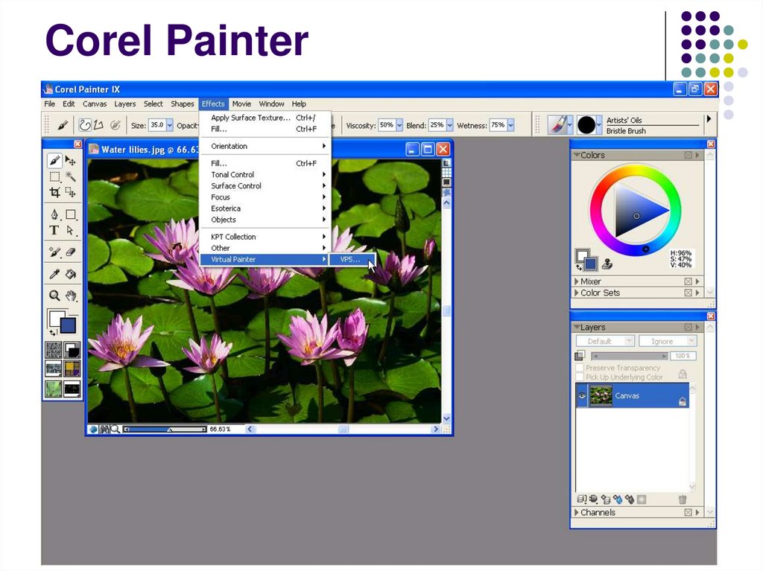Open the Paper selector in toolbox

[54, 350]
